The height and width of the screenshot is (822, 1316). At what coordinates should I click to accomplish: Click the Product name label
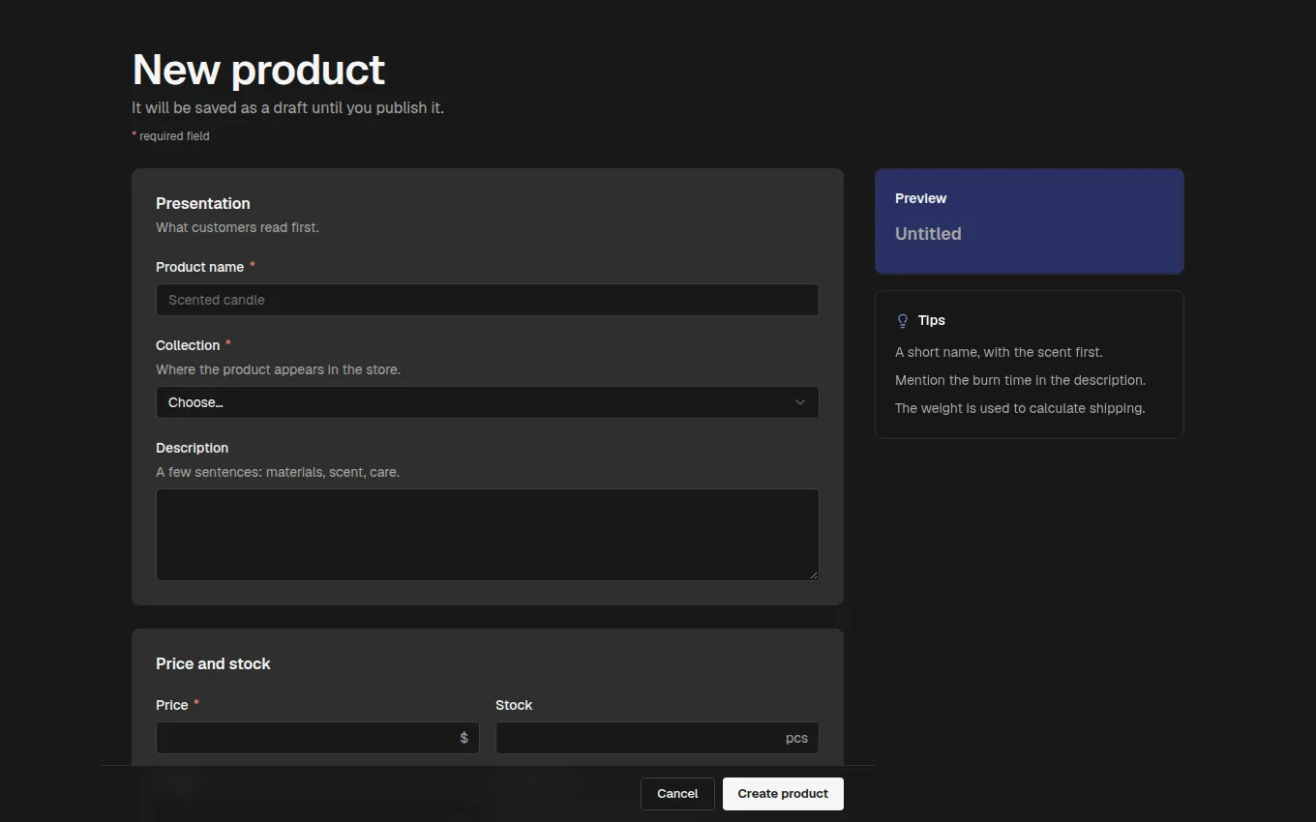click(x=199, y=267)
